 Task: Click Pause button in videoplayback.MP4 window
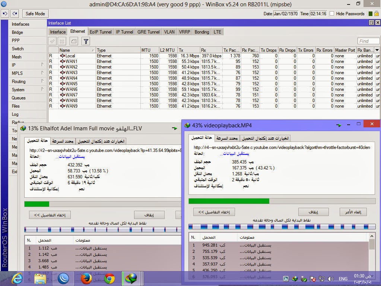[314, 212]
